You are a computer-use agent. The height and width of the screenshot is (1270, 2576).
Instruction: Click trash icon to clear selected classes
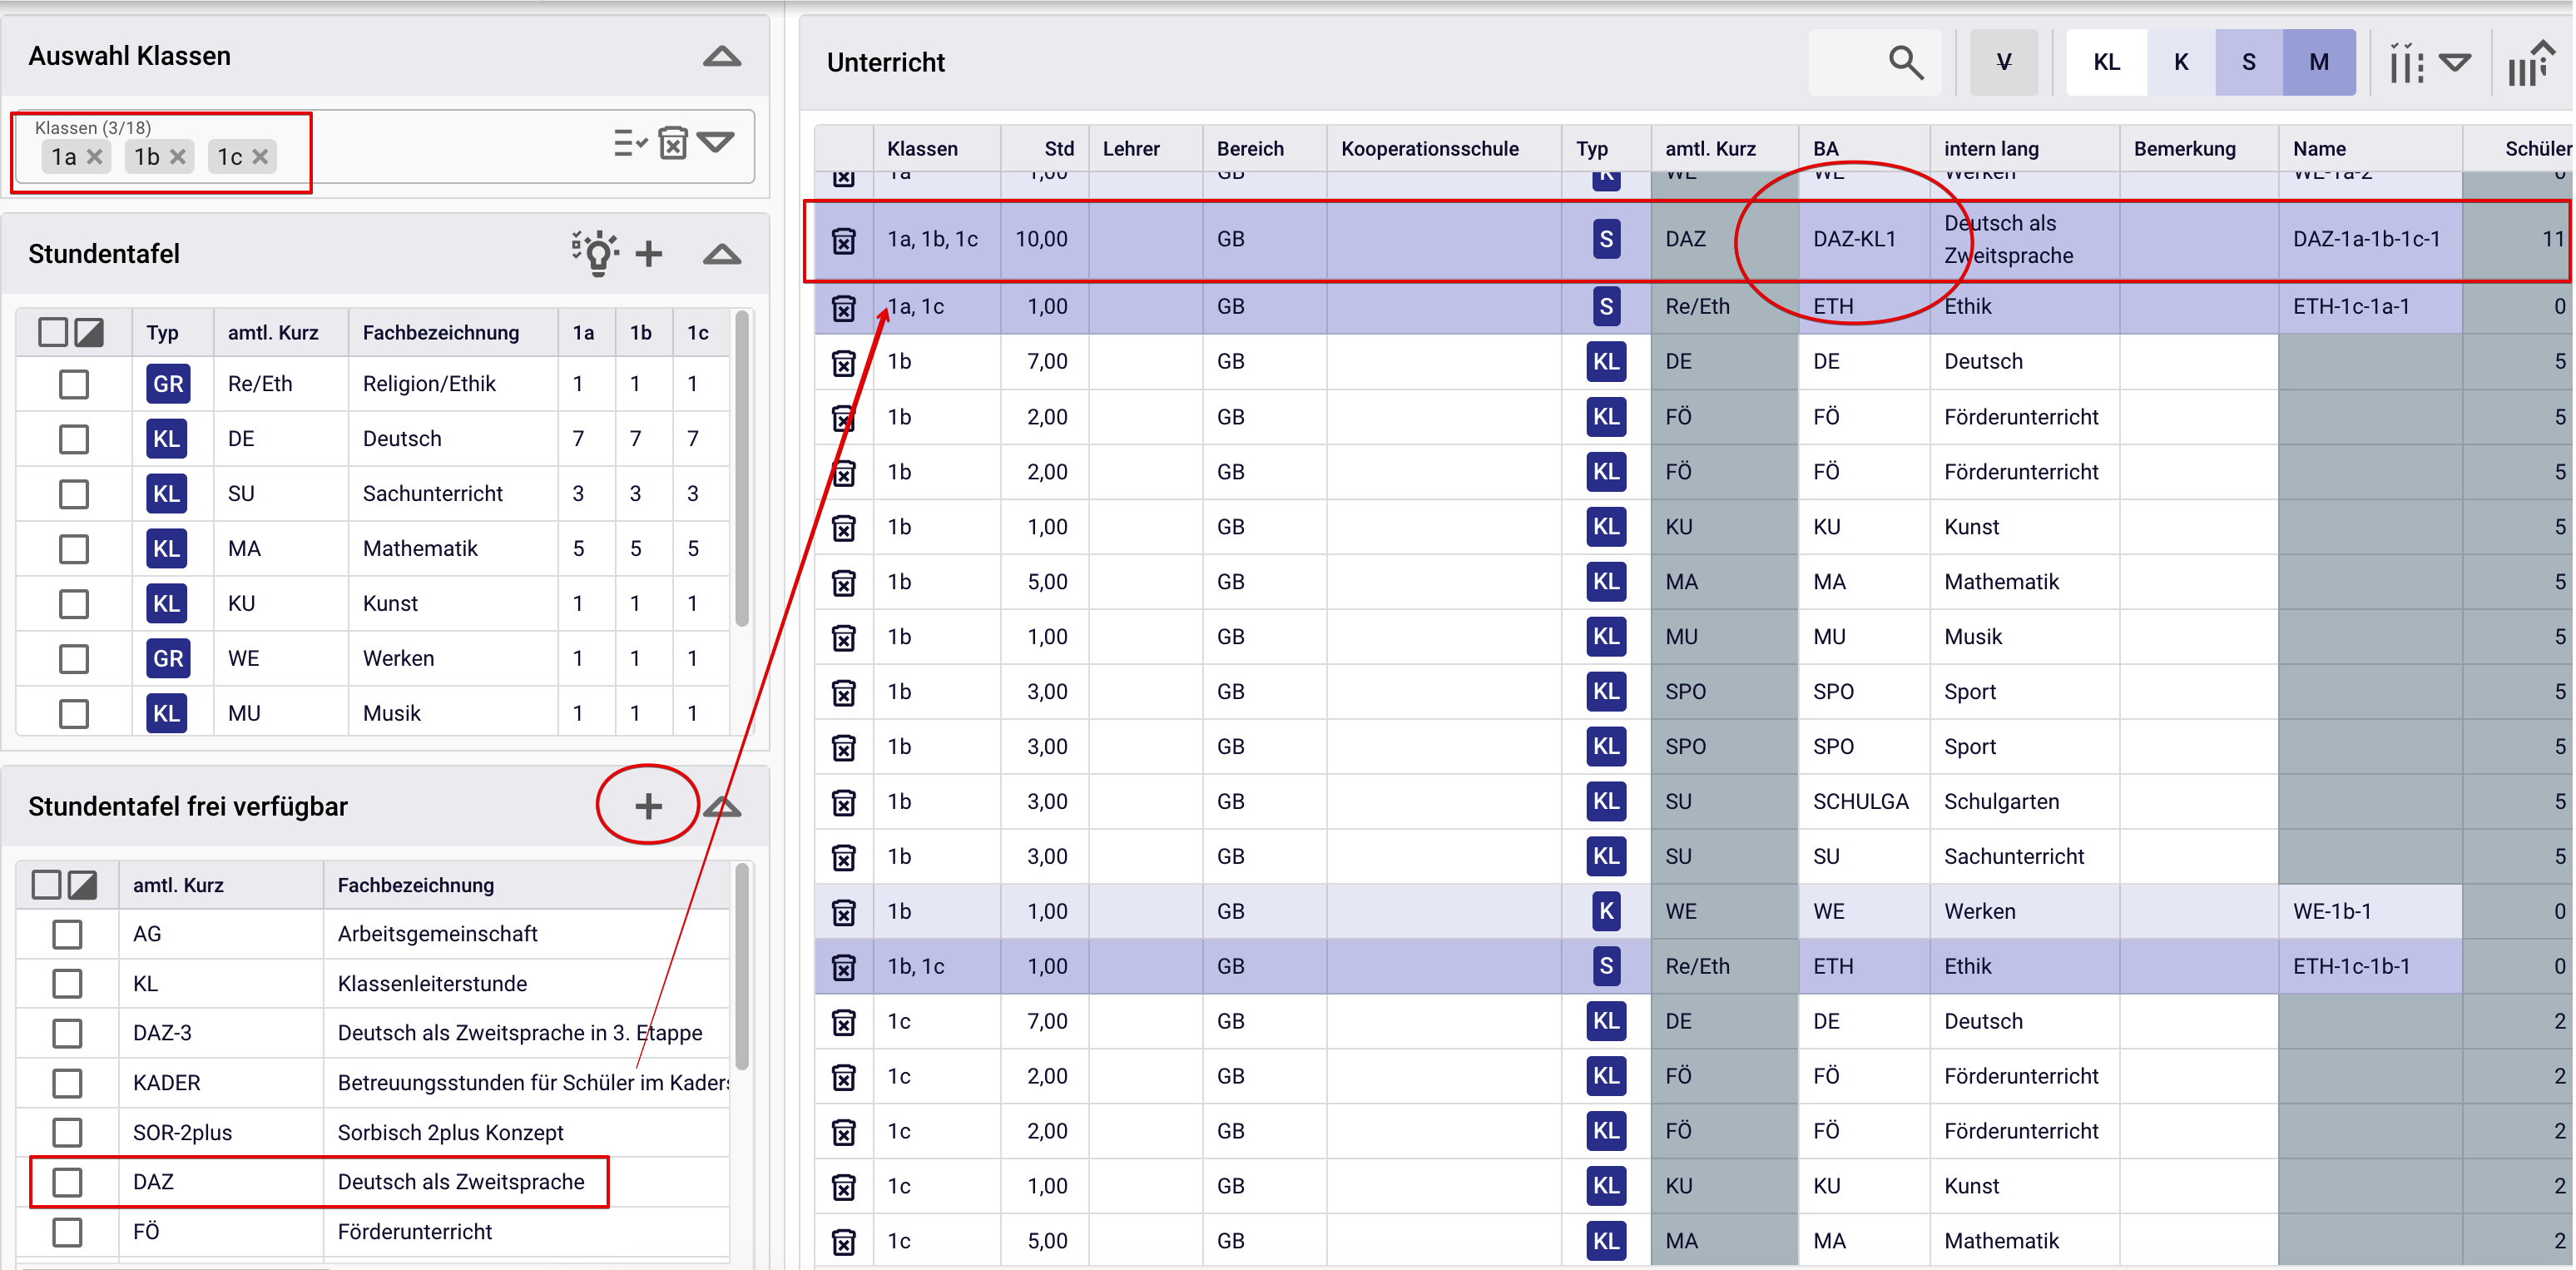click(x=673, y=143)
